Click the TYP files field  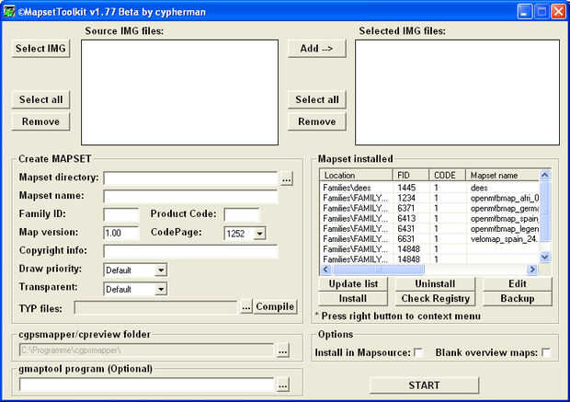pos(156,307)
